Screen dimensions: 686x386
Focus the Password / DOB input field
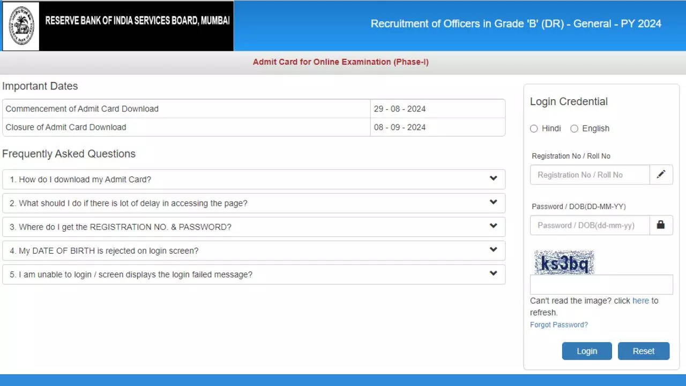pyautogui.click(x=590, y=225)
